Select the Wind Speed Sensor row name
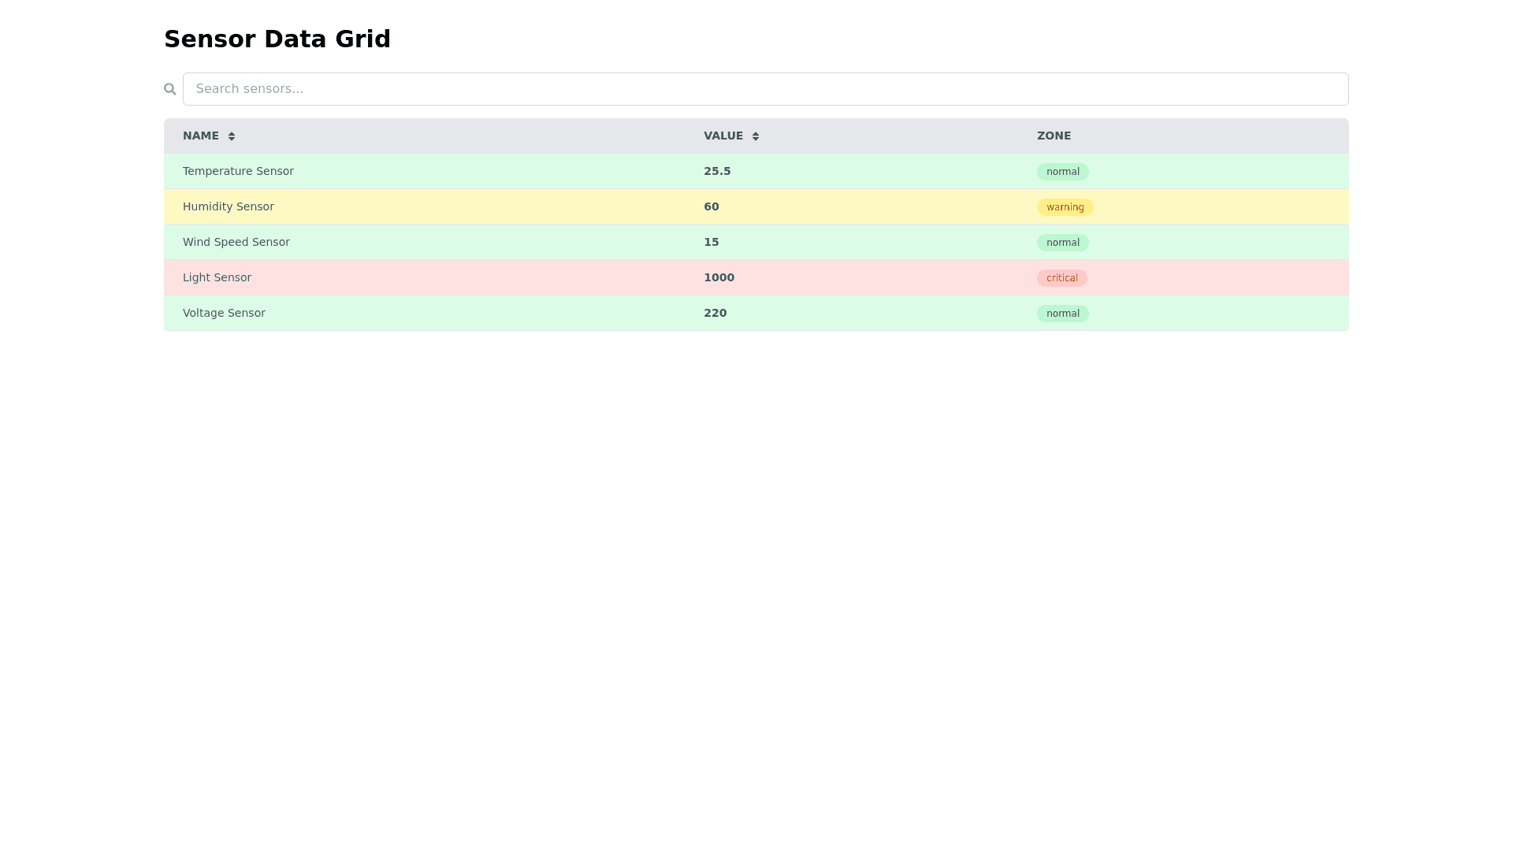The height and width of the screenshot is (851, 1513). click(x=236, y=242)
